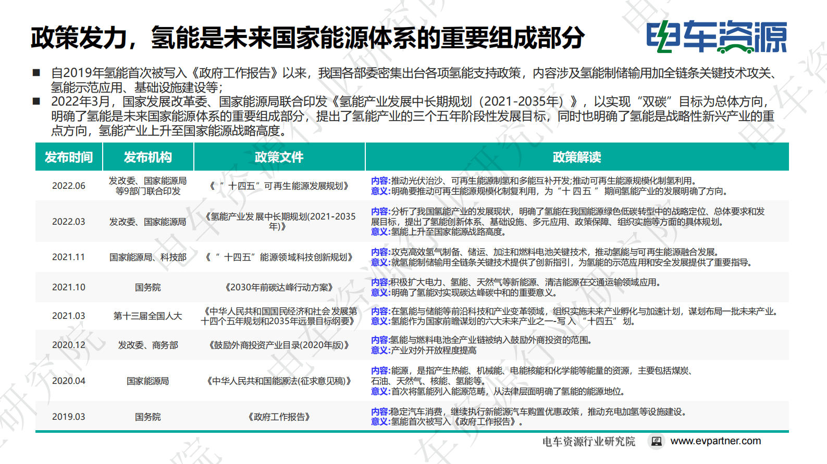Click the 发改委、商务部 cell

tap(148, 345)
